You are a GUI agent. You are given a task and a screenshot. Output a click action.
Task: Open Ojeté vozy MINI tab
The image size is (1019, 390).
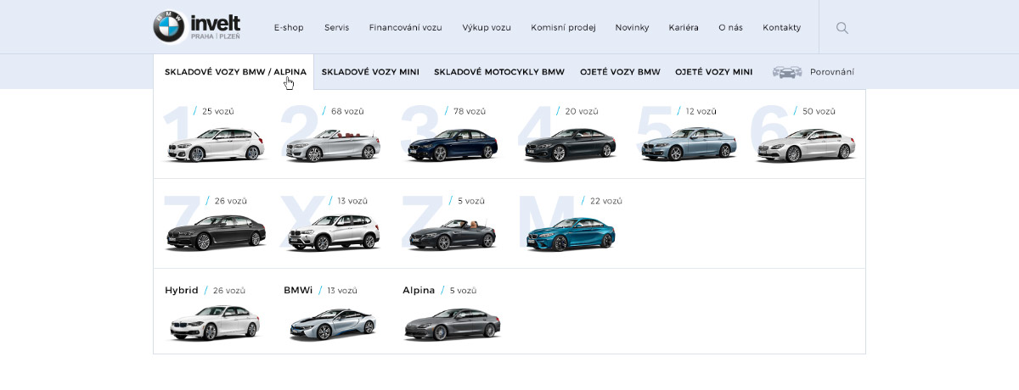tap(713, 72)
